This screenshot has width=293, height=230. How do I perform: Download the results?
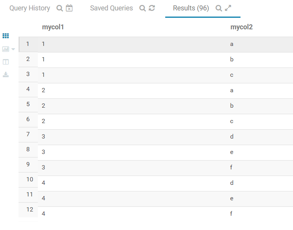pyautogui.click(x=6, y=74)
